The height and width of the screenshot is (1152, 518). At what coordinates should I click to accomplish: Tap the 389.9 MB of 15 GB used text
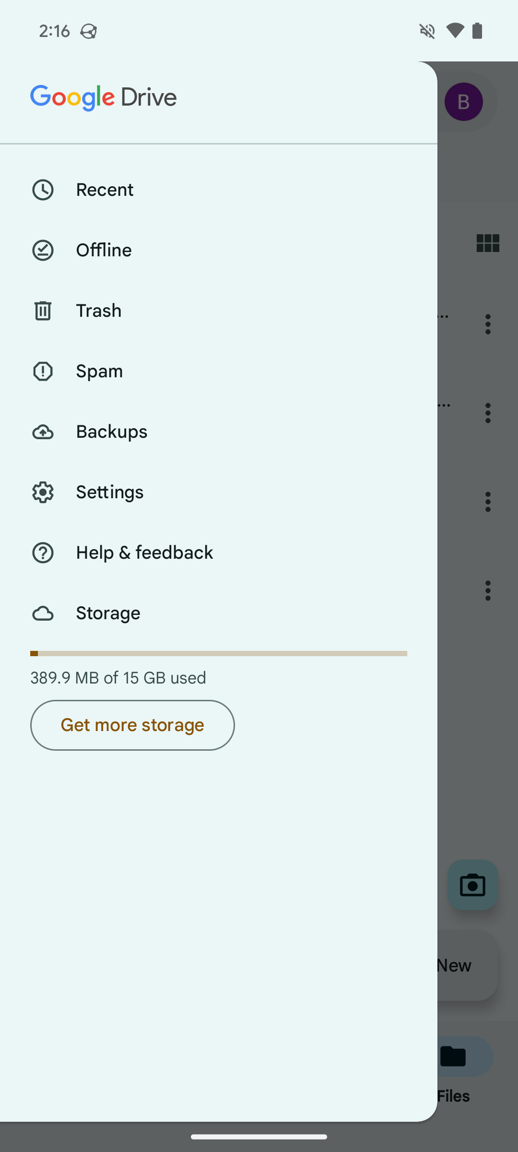click(118, 678)
